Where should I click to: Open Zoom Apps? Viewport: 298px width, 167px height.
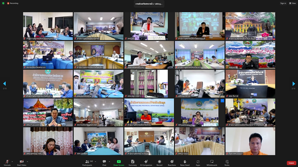pyautogui.click(x=198, y=162)
